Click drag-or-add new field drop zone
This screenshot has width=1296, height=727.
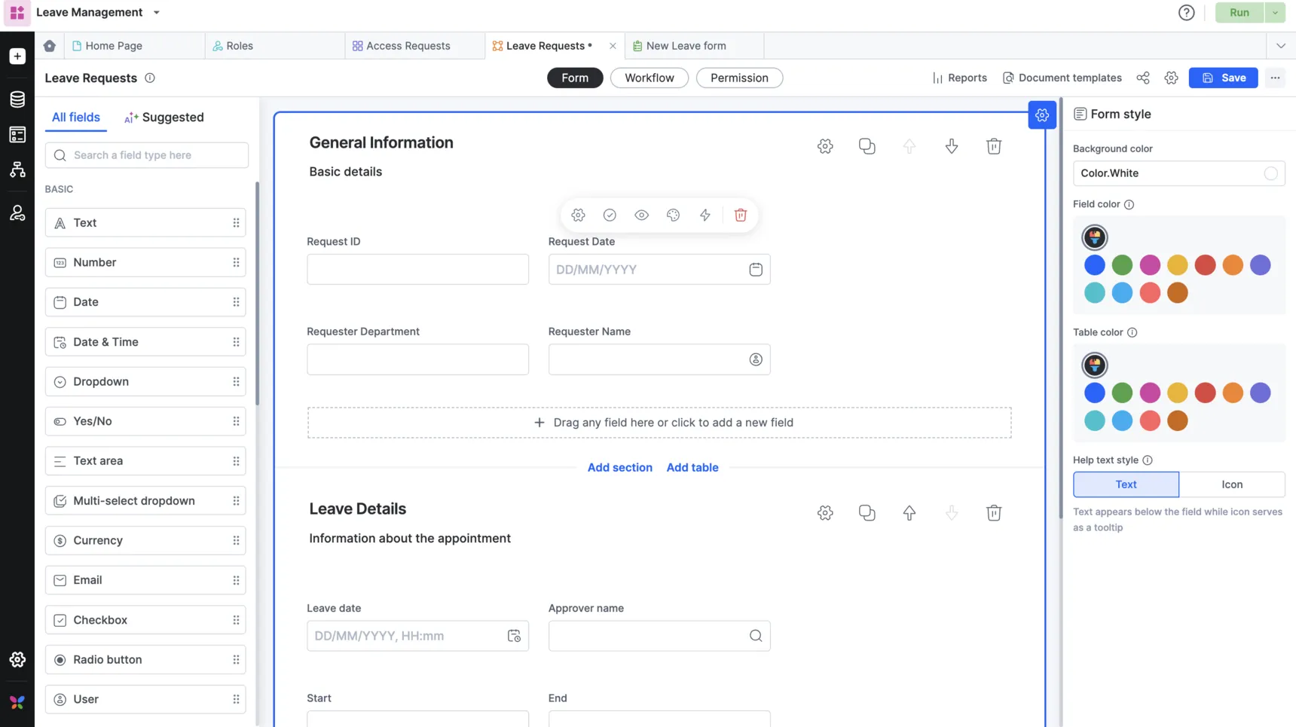pos(659,423)
